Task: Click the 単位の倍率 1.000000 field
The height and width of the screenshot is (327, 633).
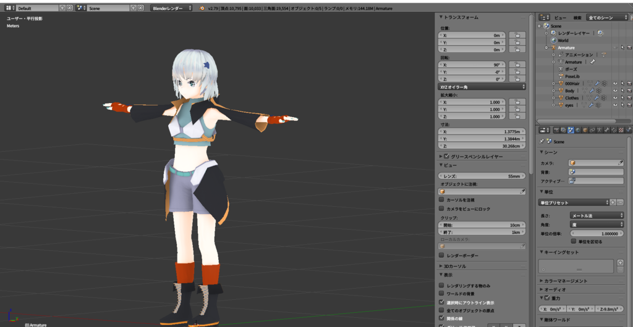Action: pos(597,234)
